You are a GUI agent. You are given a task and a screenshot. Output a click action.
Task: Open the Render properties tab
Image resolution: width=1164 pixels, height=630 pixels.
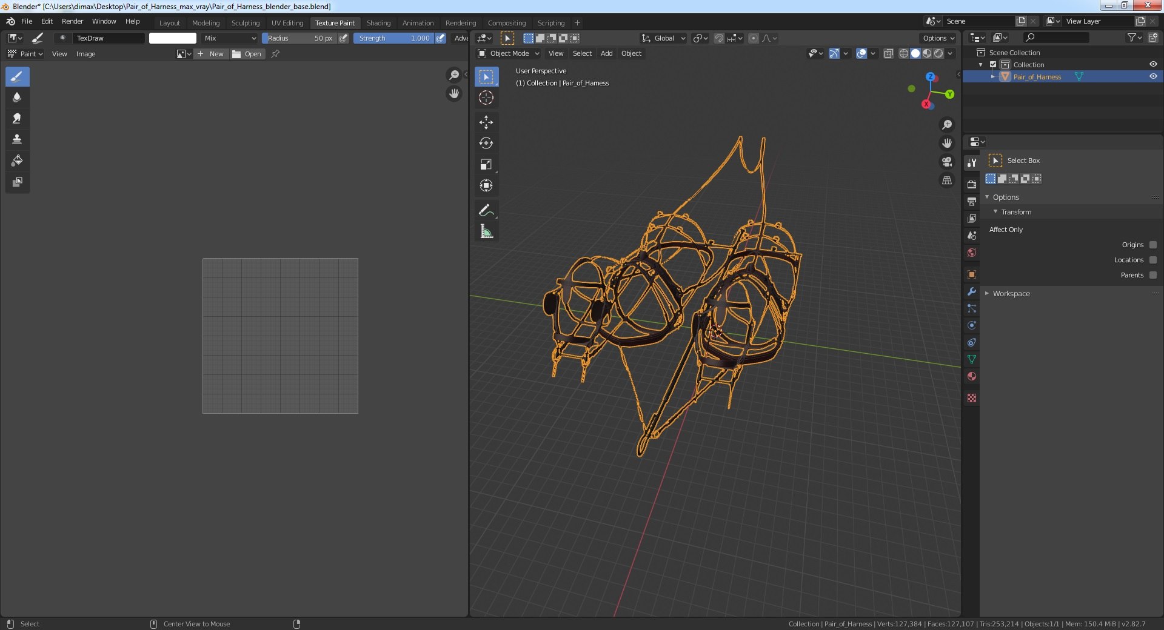(972, 184)
